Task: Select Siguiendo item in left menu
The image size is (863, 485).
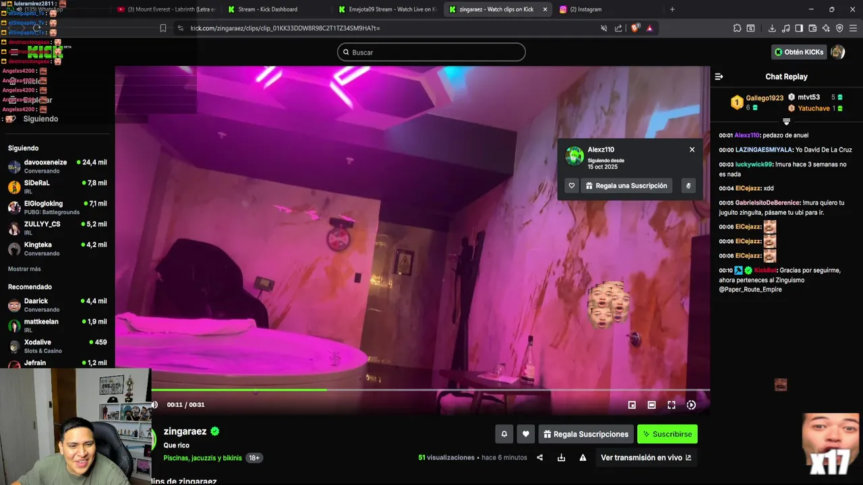Action: [40, 119]
